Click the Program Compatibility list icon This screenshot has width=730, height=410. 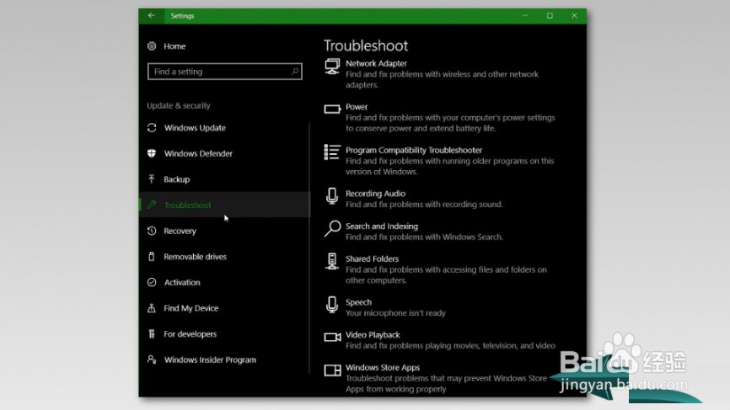[332, 152]
